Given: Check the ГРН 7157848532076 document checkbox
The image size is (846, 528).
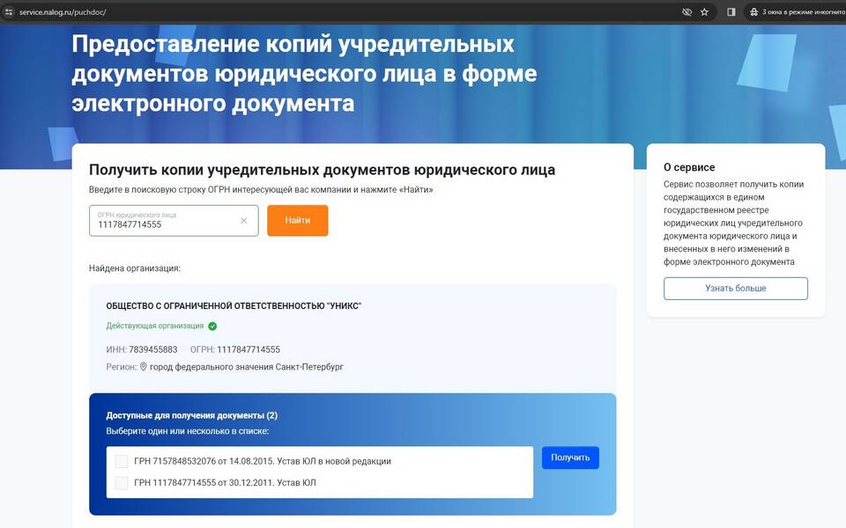Looking at the screenshot, I should click(122, 461).
